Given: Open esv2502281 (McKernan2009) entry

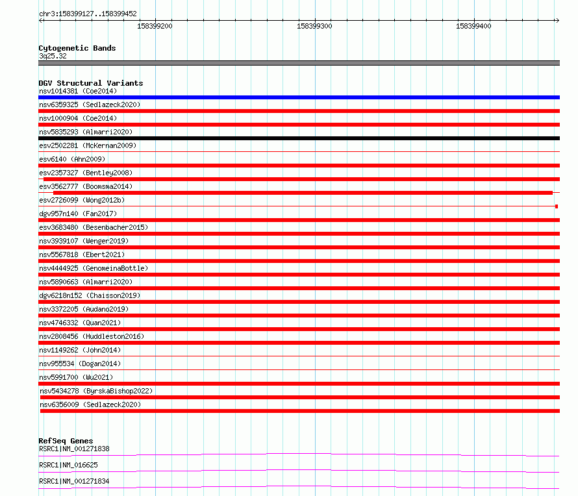Looking at the screenshot, I should point(88,145).
